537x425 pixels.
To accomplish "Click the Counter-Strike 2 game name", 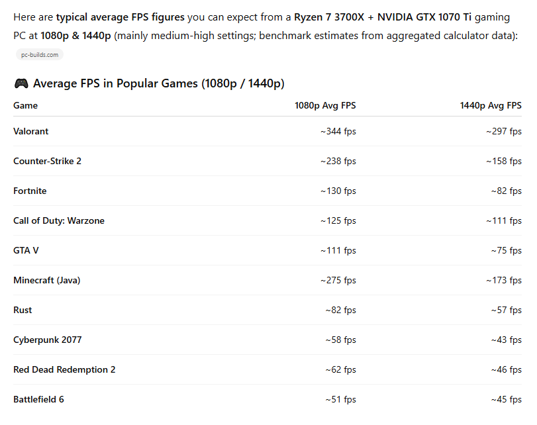I will 47,161.
